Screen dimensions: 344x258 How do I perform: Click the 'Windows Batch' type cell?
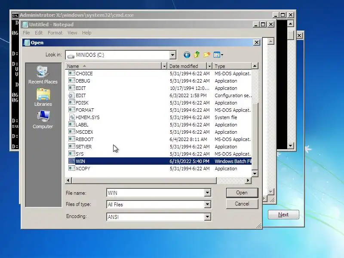233,161
